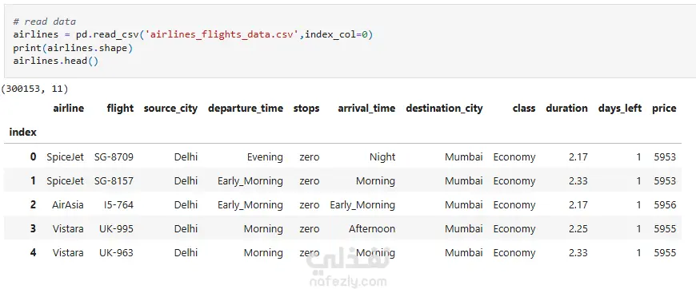
Task: Select the flight column header
Action: (120, 108)
